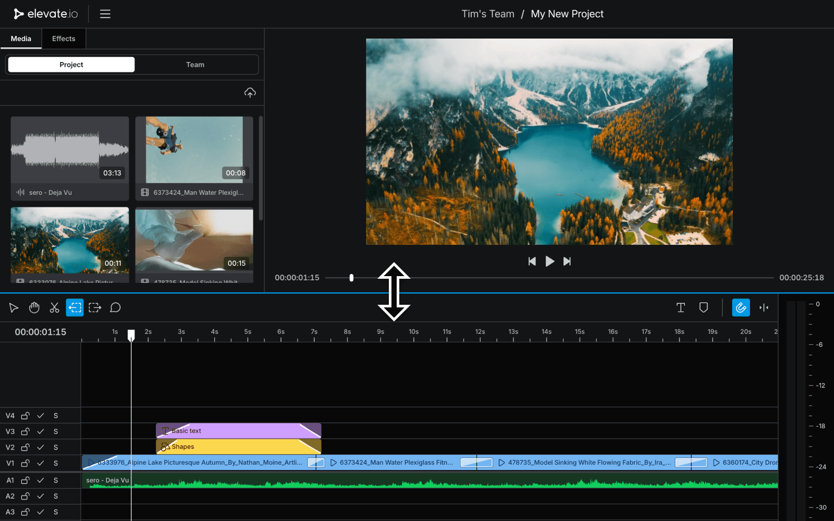Toggle the blue snapping magnet button
This screenshot has width=834, height=521.
(741, 308)
